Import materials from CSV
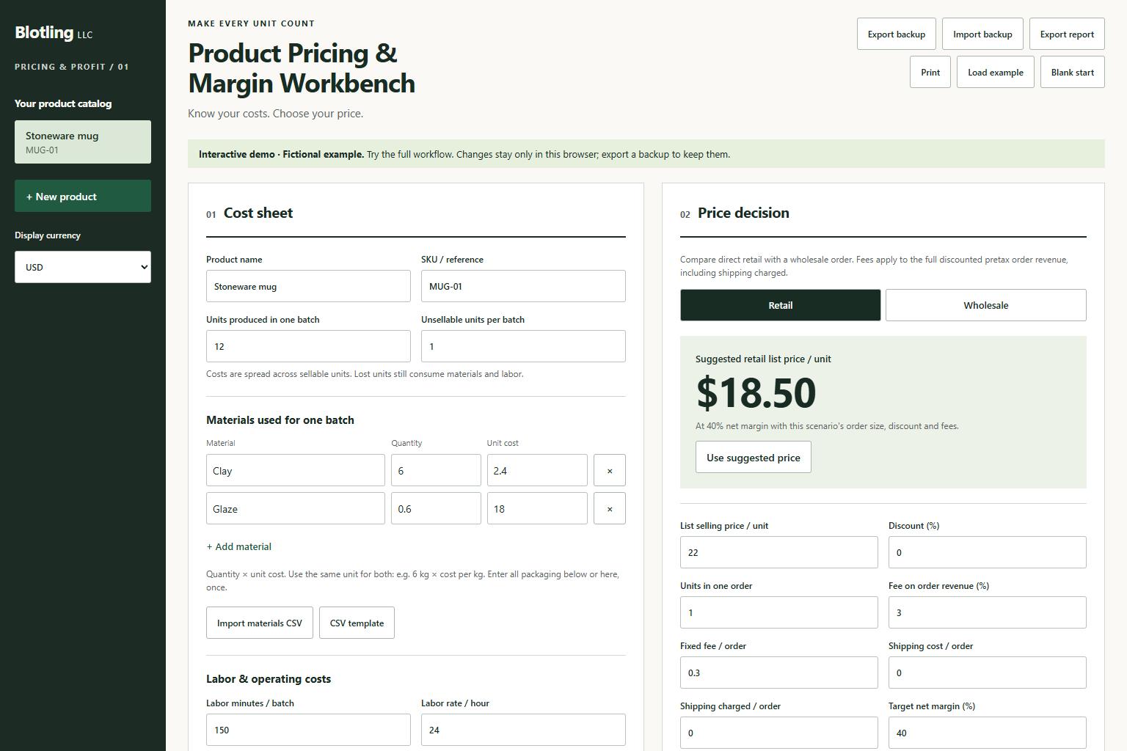This screenshot has width=1127, height=751. [260, 623]
